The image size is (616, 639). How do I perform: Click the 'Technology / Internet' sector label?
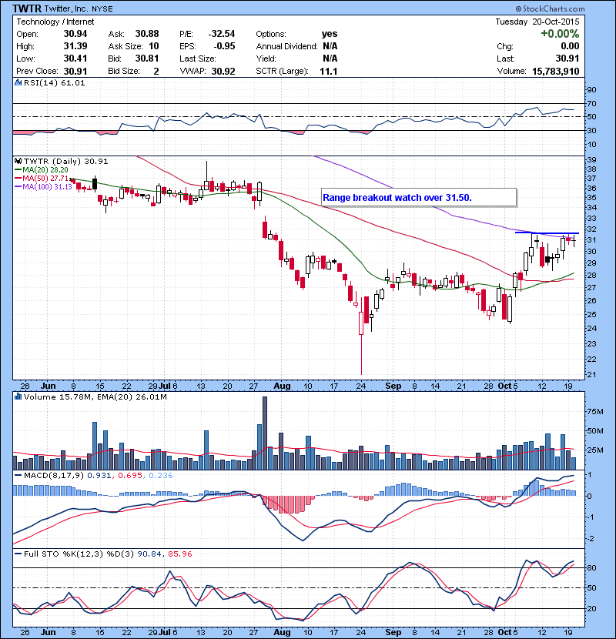(55, 22)
